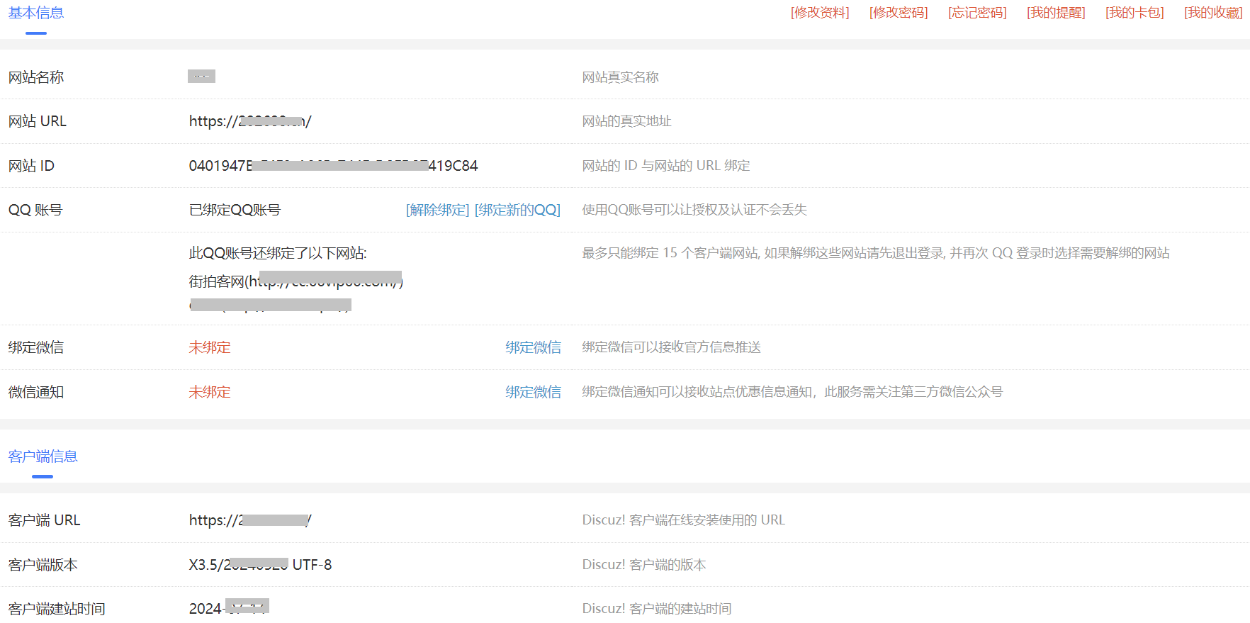
Task: Click the 客户端建站时间 2024 date value
Action: 228,608
